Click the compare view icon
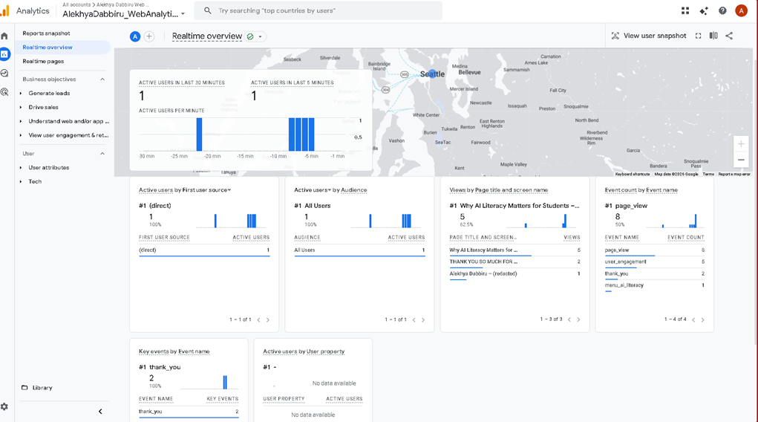758x422 pixels. point(713,36)
